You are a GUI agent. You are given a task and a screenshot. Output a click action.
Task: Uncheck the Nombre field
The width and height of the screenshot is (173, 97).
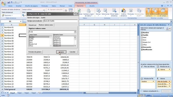(142, 33)
